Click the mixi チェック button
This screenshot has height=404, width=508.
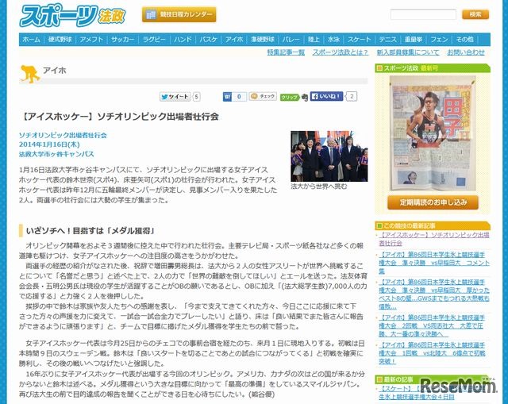click(x=263, y=96)
